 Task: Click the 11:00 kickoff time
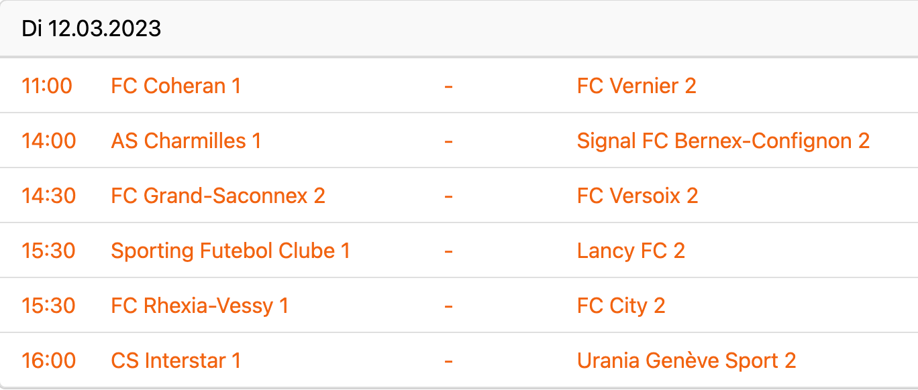point(47,86)
